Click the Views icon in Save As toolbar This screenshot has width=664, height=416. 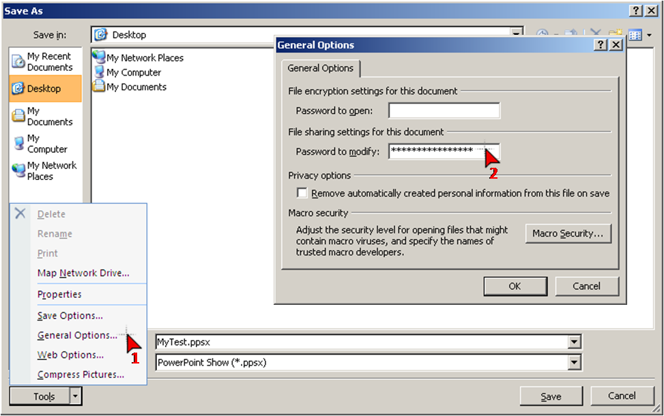pos(635,35)
